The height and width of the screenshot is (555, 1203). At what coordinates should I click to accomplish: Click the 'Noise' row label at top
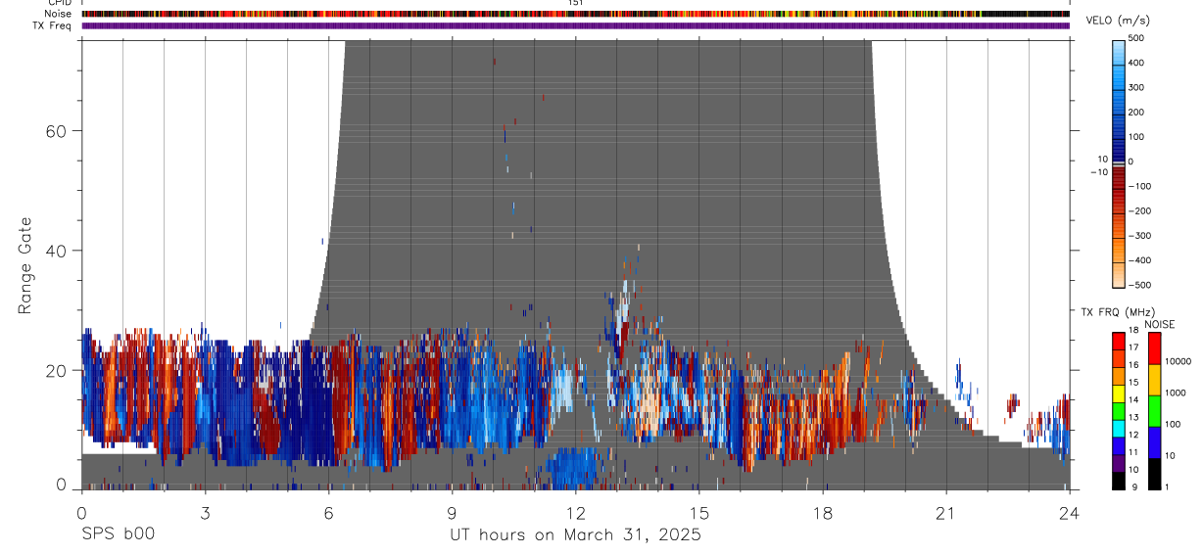[59, 14]
